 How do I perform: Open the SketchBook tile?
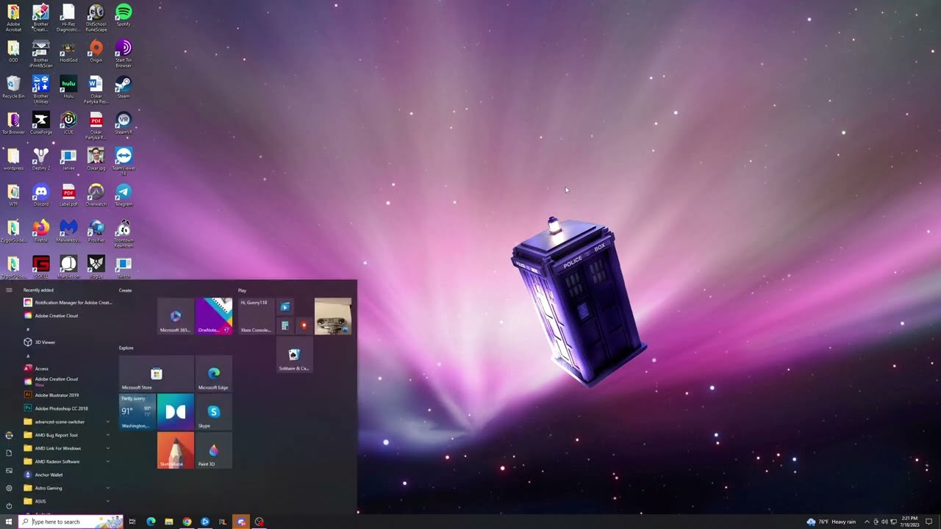tap(175, 450)
